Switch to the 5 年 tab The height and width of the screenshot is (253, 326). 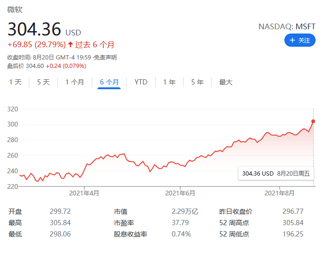(x=197, y=82)
